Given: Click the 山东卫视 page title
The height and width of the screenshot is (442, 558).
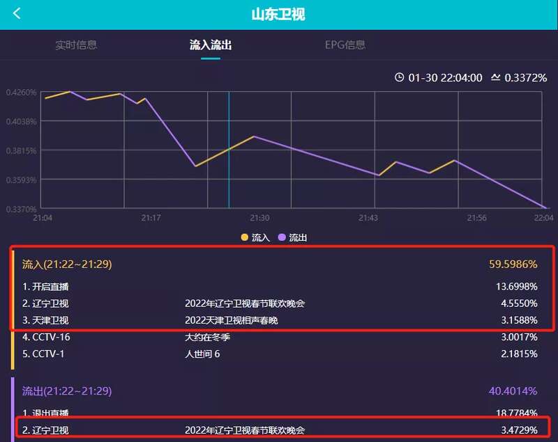Looking at the screenshot, I should click(278, 14).
